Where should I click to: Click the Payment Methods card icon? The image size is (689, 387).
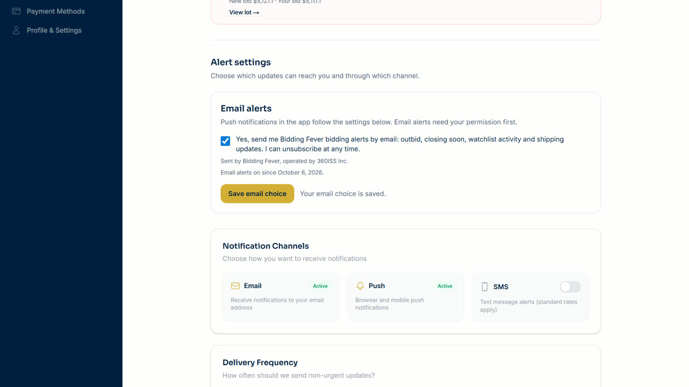click(16, 11)
